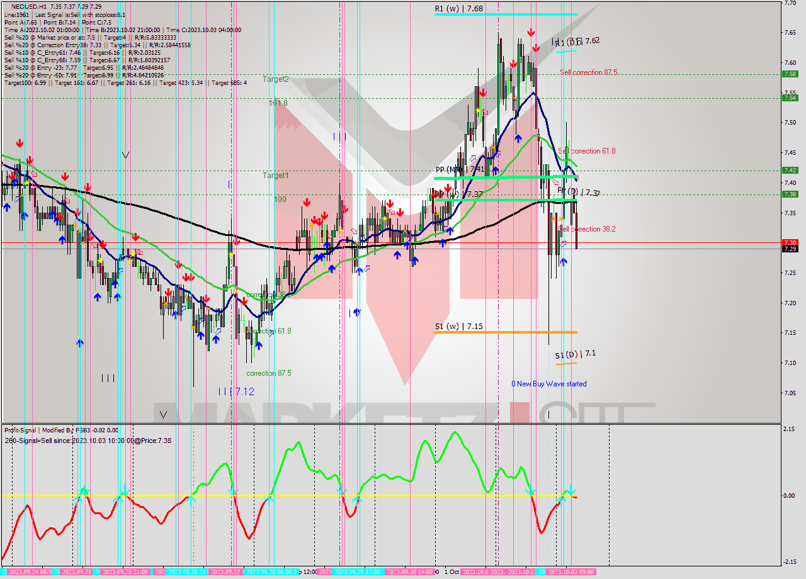The image size is (806, 579).
Task: Select the 2023.09.28 06:00 time label
Action: [x=270, y=571]
